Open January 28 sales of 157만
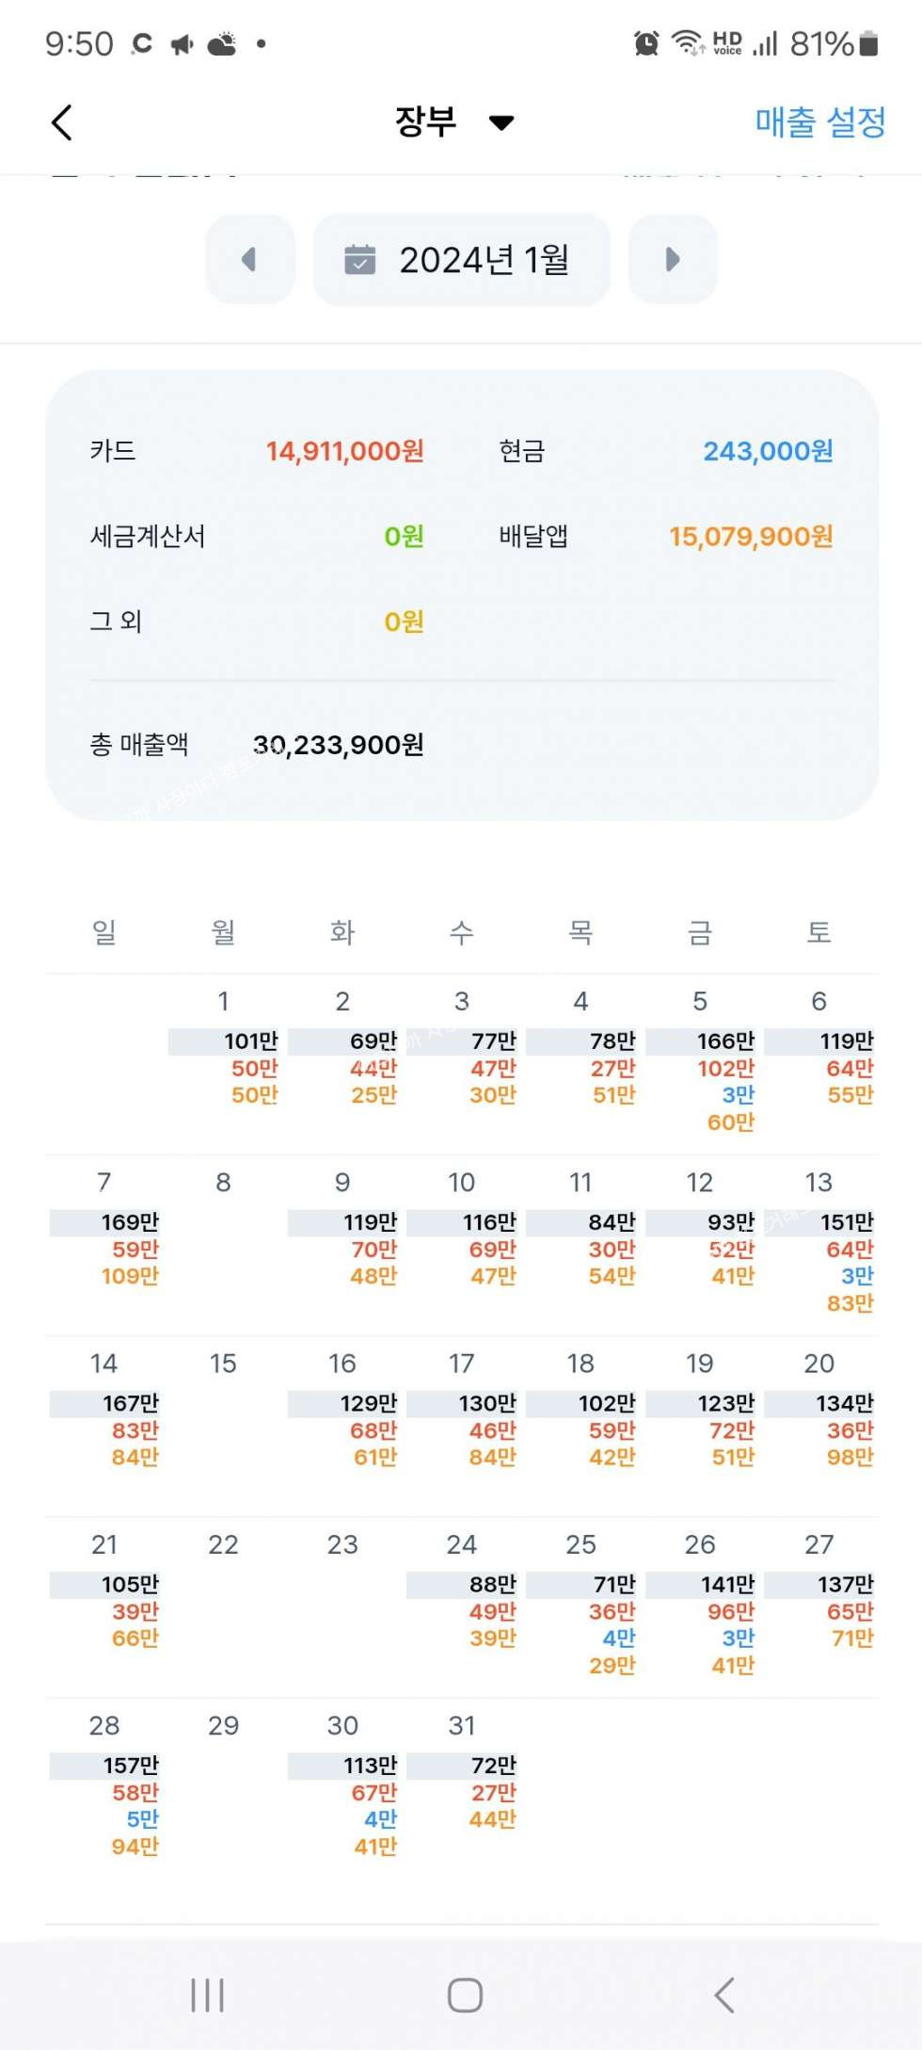 (131, 1766)
